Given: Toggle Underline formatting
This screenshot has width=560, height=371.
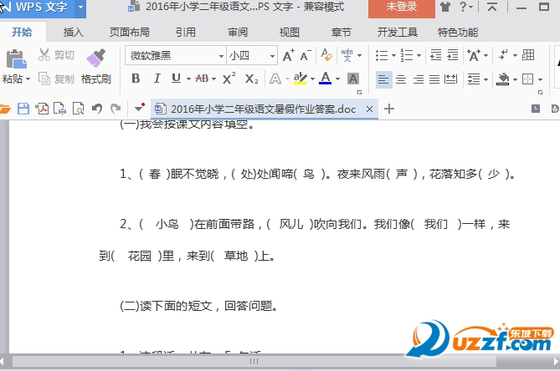Looking at the screenshot, I should click(176, 79).
